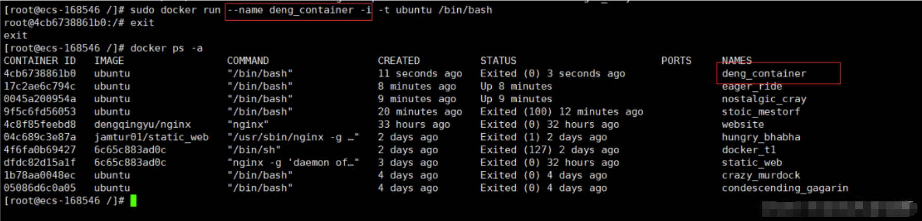This screenshot has height=221, width=922.
Task: Select the nostalgic_cray container name
Action: coord(764,99)
